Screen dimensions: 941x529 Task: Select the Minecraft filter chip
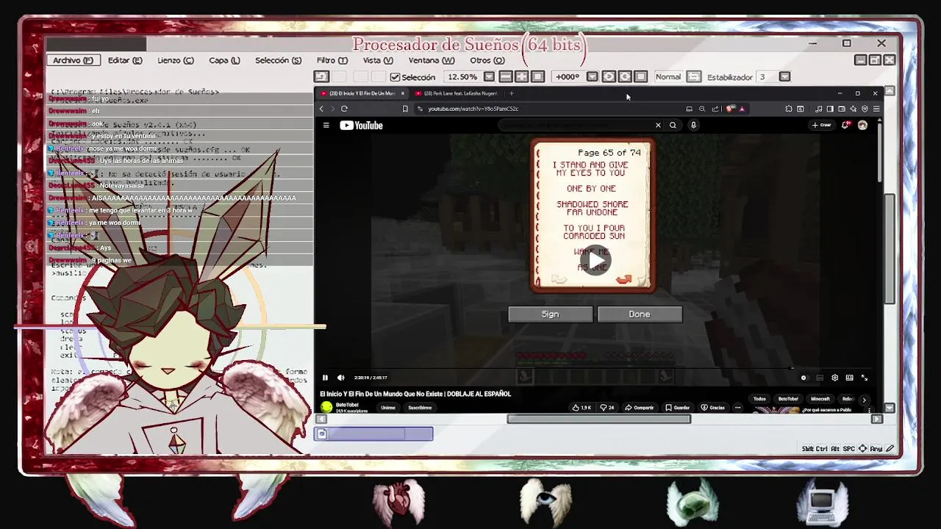tap(820, 399)
